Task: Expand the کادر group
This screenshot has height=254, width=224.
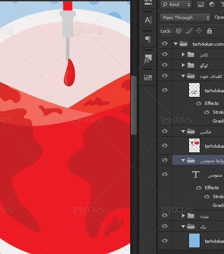Action: point(183,55)
